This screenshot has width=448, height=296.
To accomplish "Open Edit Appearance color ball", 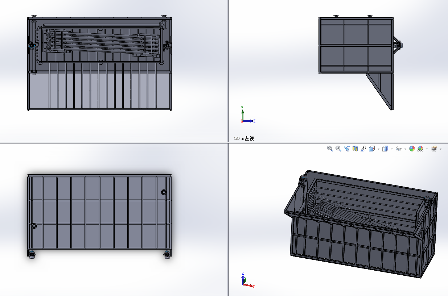I will tap(412, 149).
